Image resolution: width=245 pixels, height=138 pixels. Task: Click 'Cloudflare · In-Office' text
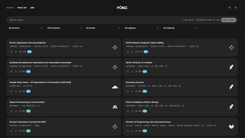[x=21, y=86]
